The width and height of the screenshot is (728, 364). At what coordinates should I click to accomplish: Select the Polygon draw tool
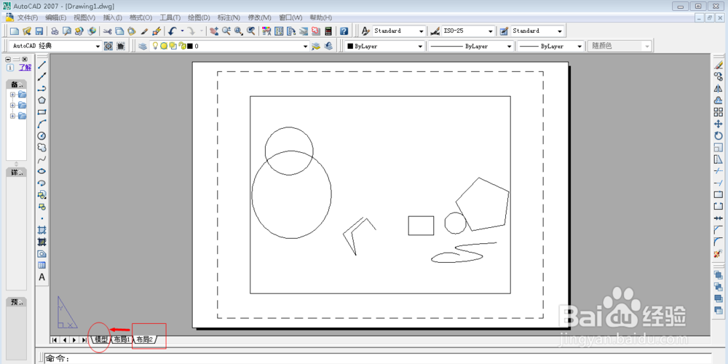click(x=41, y=100)
